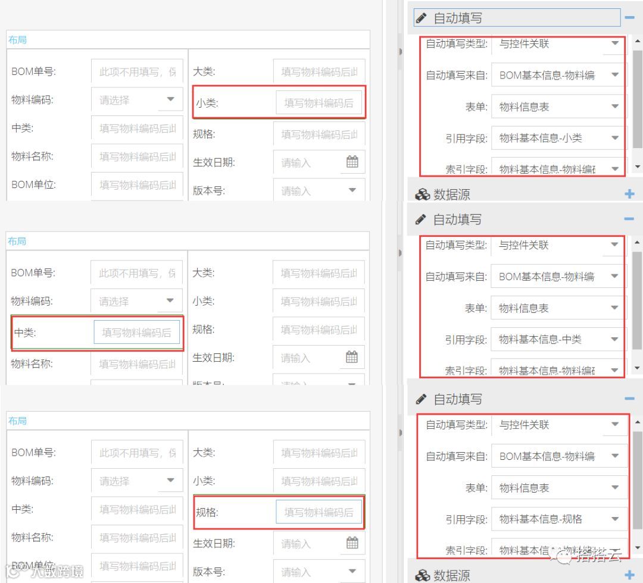The image size is (643, 583).
Task: Select 布局 tab in bottom screenshot
Action: coord(17,421)
